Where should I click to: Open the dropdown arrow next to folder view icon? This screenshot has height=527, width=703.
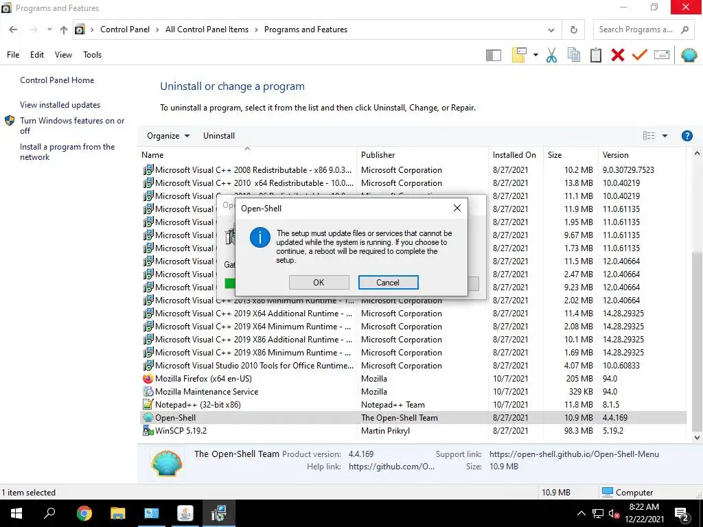[x=535, y=55]
